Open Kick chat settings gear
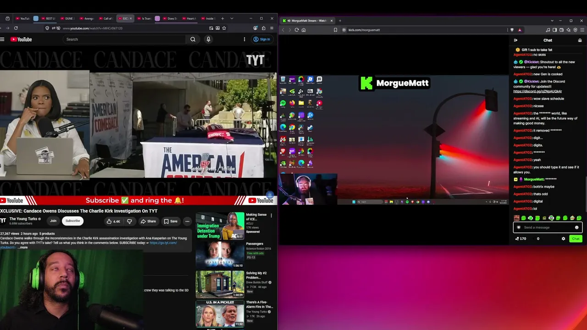Image resolution: width=587 pixels, height=330 pixels. pos(564,239)
